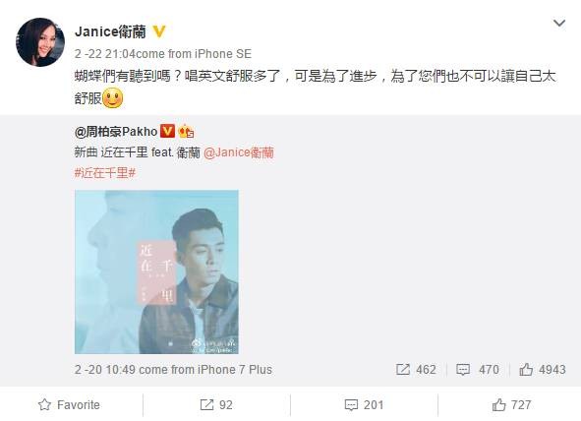Click the smiley emoji in post
This screenshot has width=581, height=421.
112,97
